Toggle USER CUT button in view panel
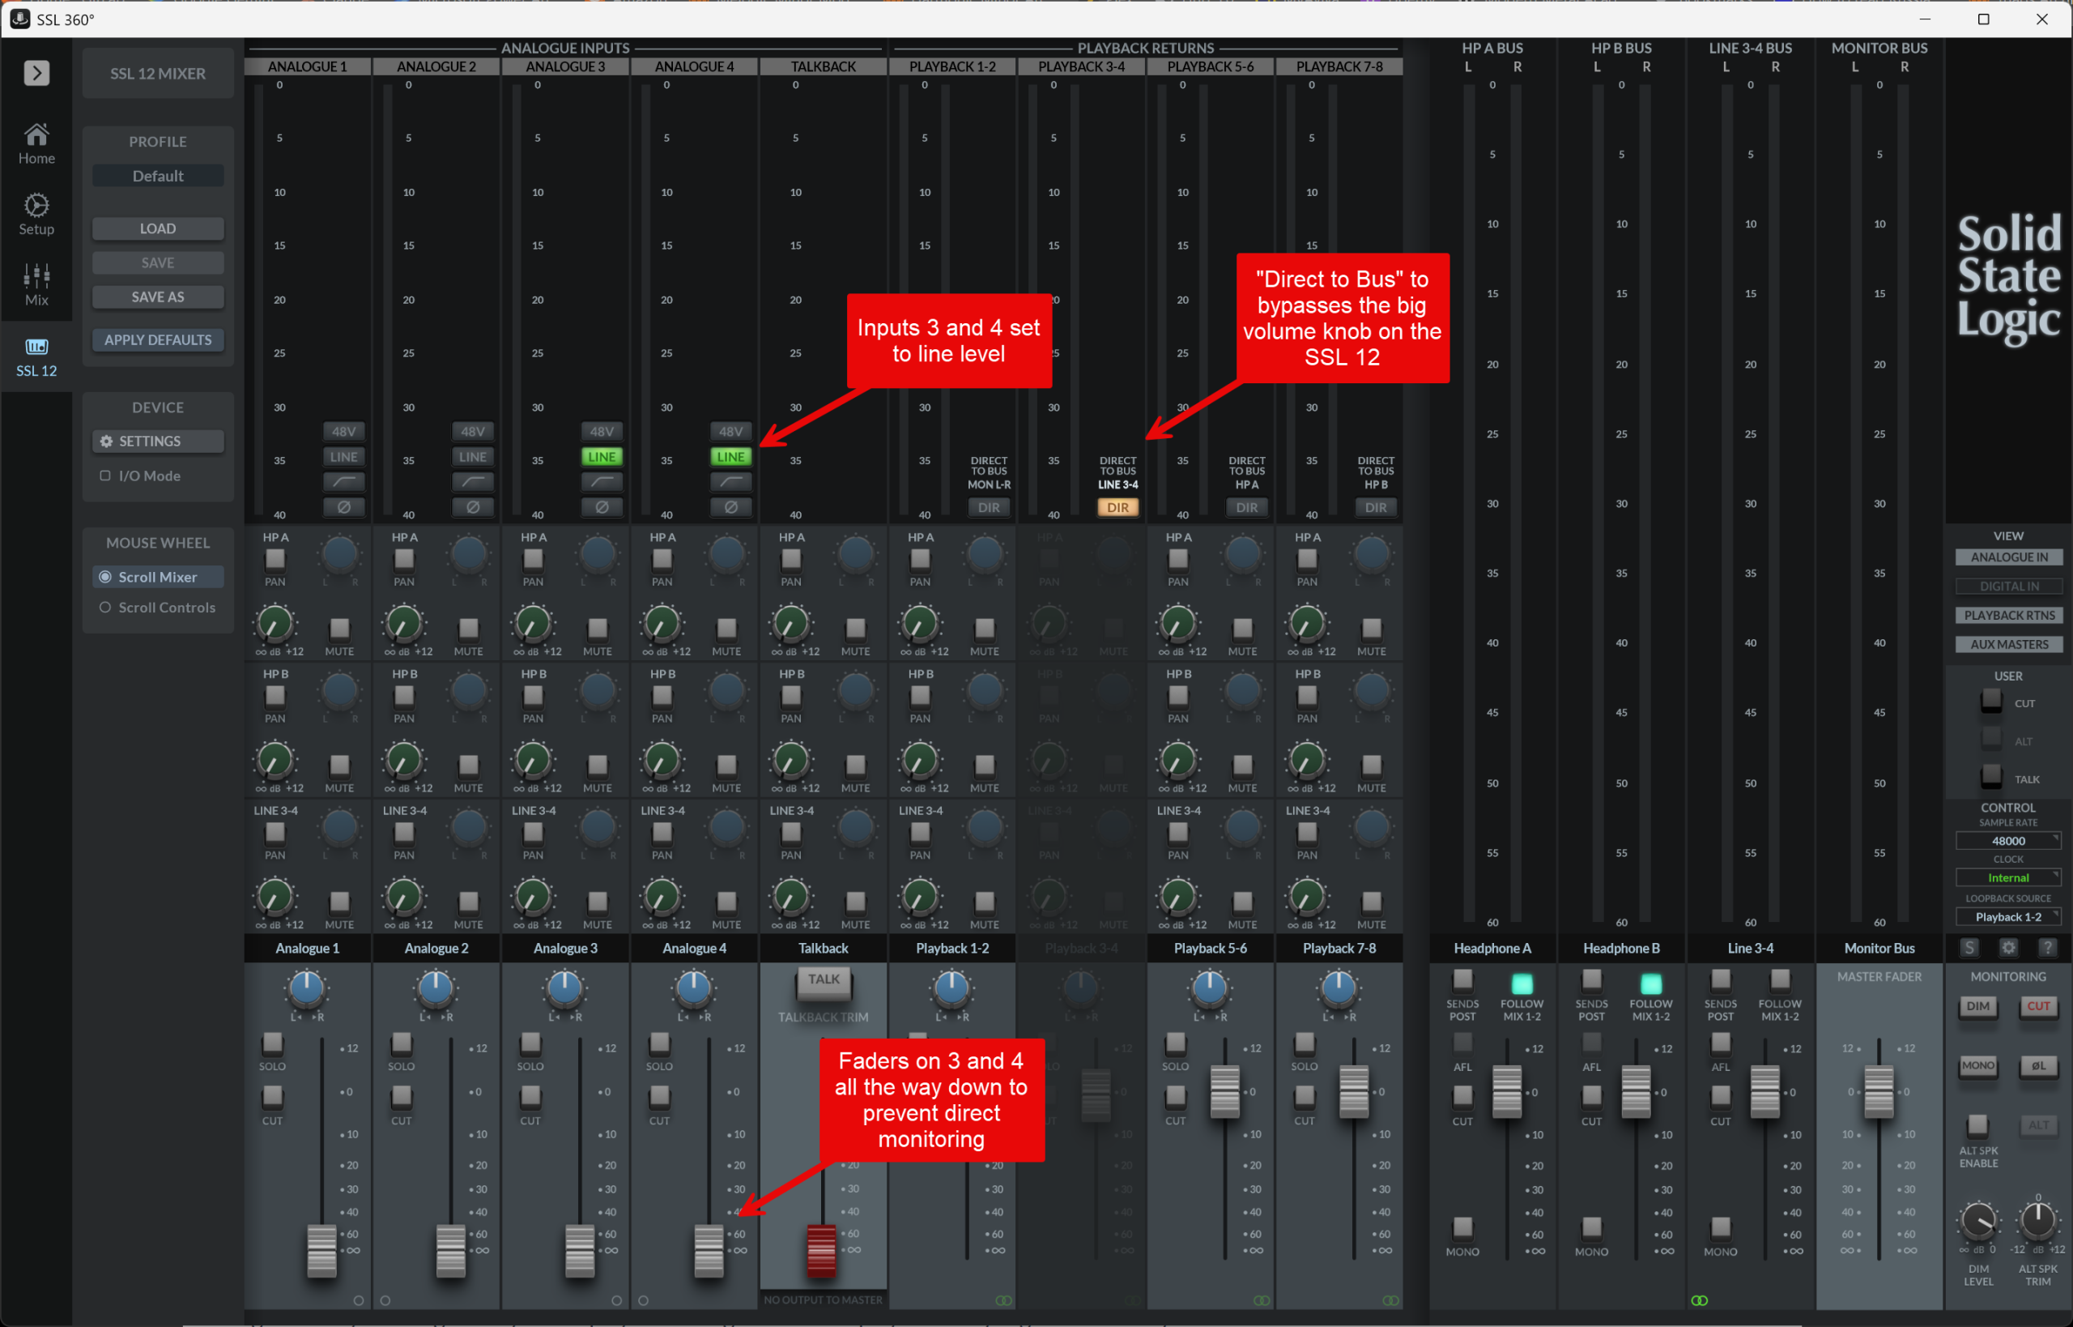The height and width of the screenshot is (1327, 2073). [1991, 702]
